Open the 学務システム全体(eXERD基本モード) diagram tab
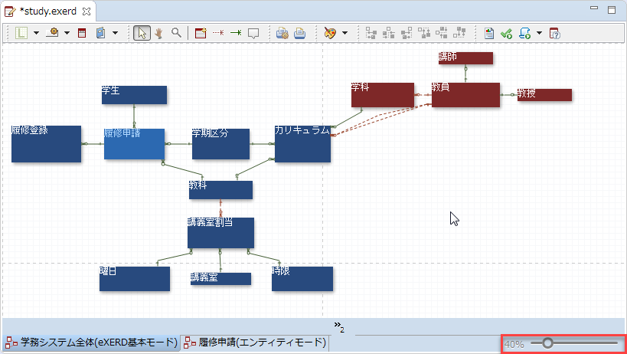 pos(92,343)
